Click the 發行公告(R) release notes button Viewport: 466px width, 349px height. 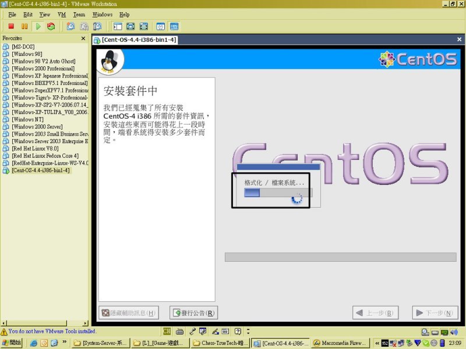[193, 313]
